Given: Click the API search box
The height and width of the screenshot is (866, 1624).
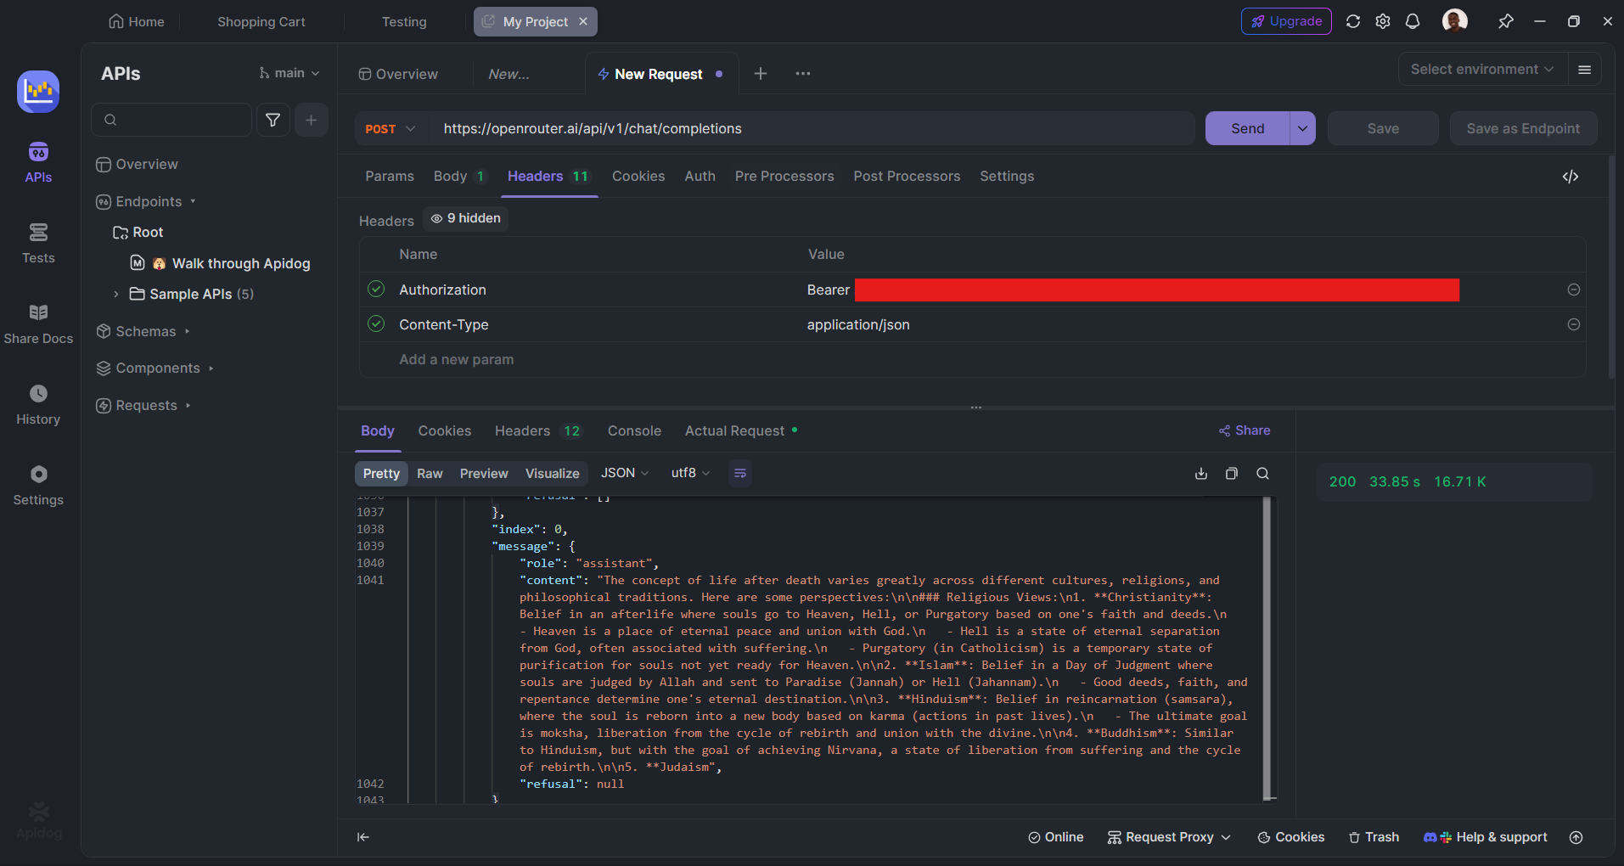Looking at the screenshot, I should pos(171,120).
